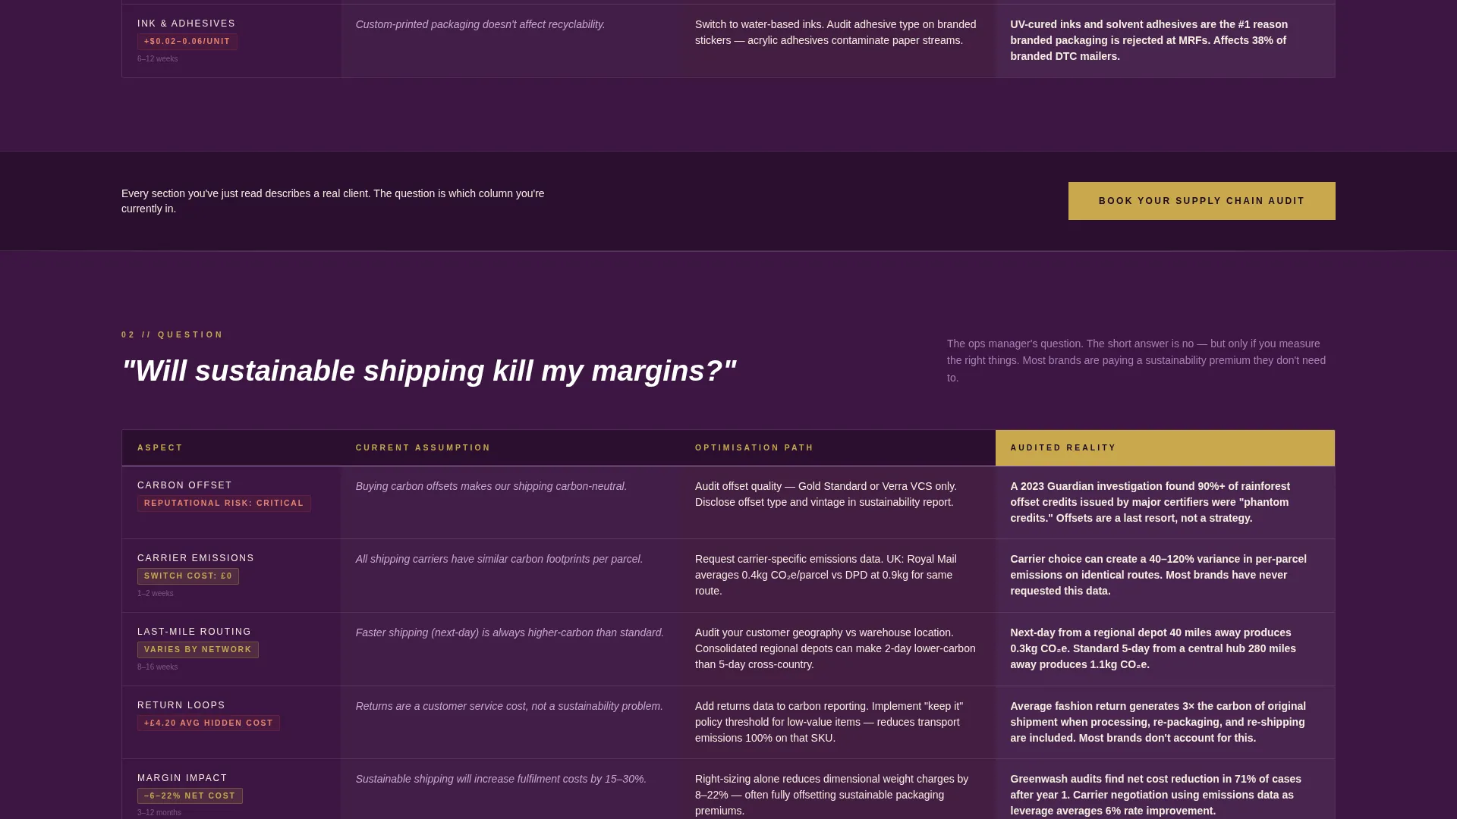The width and height of the screenshot is (1457, 819).
Task: Click the Royal Mail vs DPD emissions text
Action: click(x=826, y=575)
